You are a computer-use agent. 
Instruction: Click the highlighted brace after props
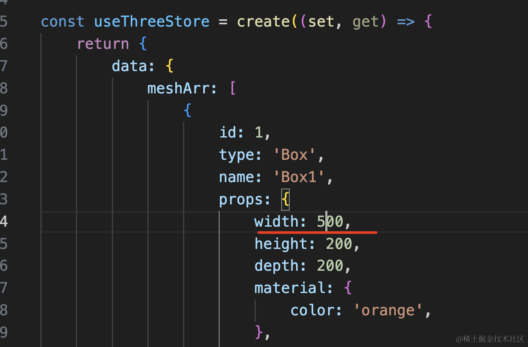coord(285,199)
